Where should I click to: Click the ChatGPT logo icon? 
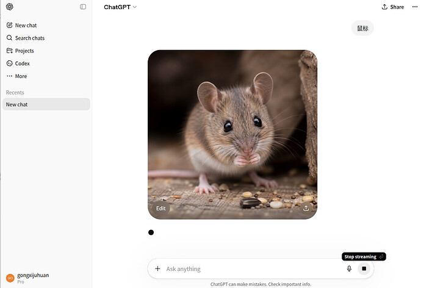point(10,7)
